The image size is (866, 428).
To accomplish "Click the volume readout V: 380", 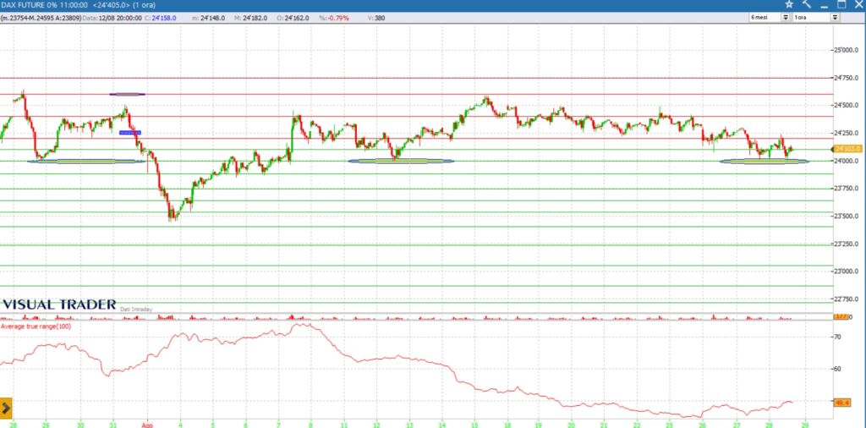I will click(x=376, y=19).
